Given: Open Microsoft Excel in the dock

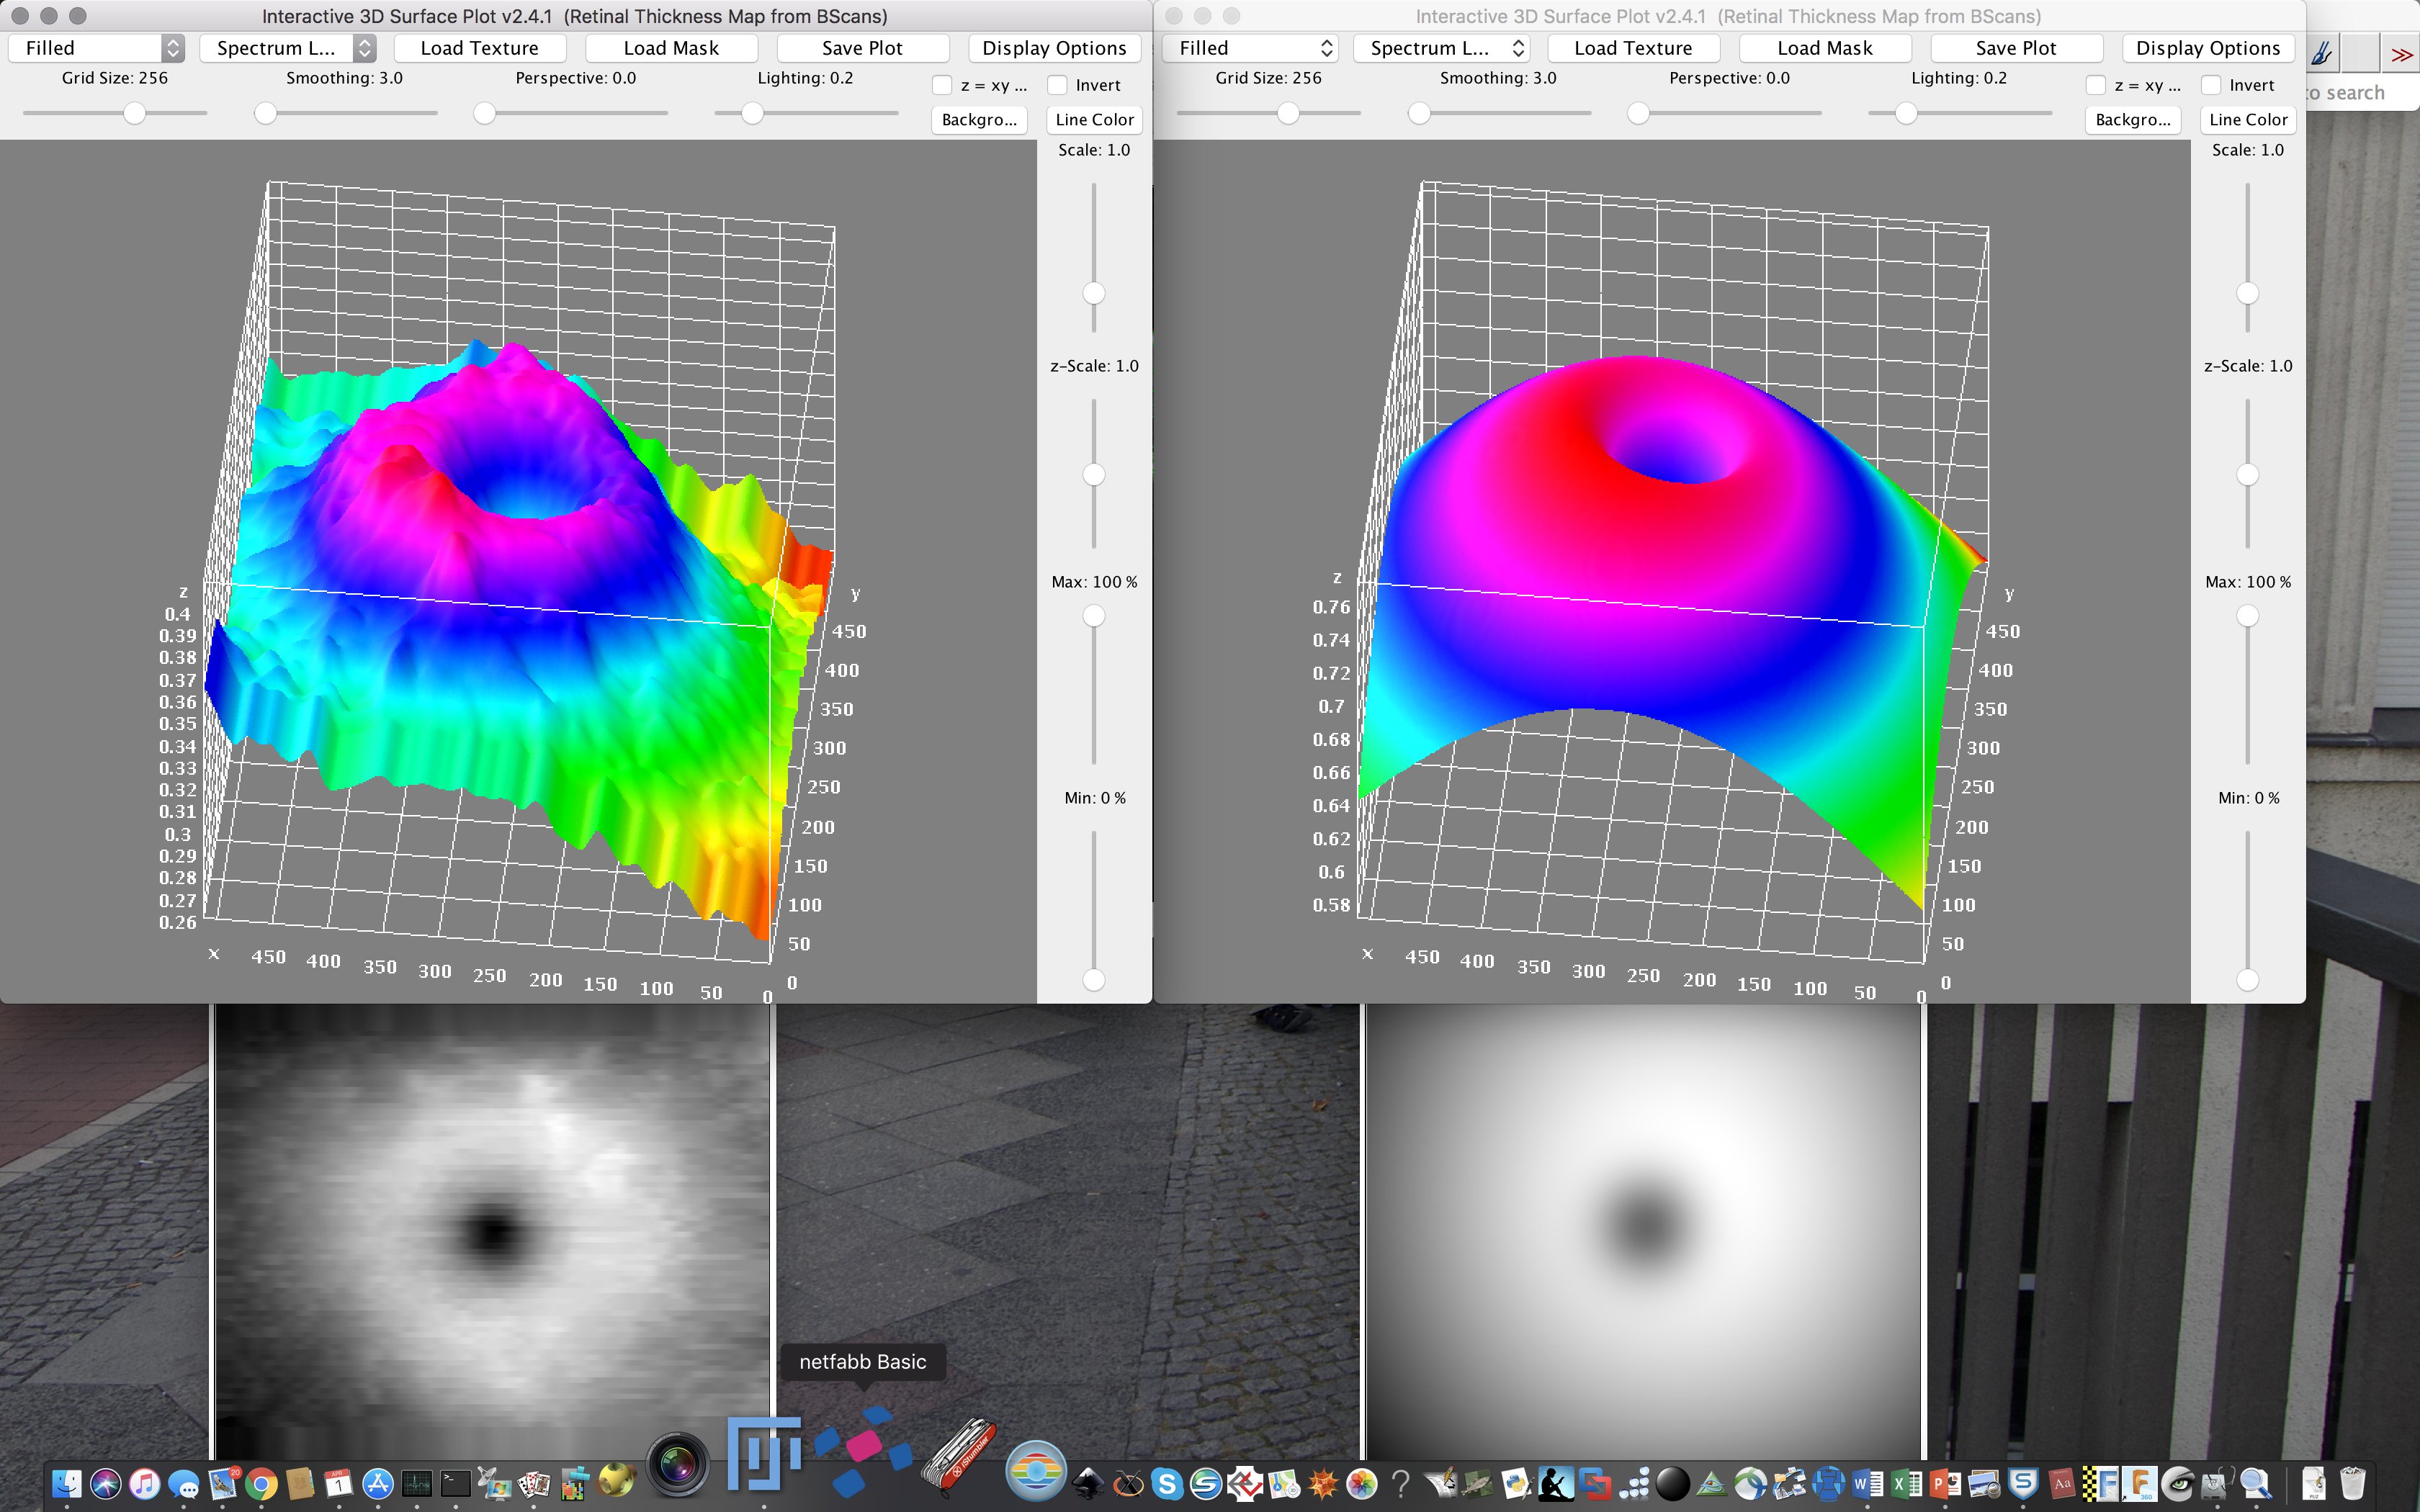Looking at the screenshot, I should click(1906, 1484).
